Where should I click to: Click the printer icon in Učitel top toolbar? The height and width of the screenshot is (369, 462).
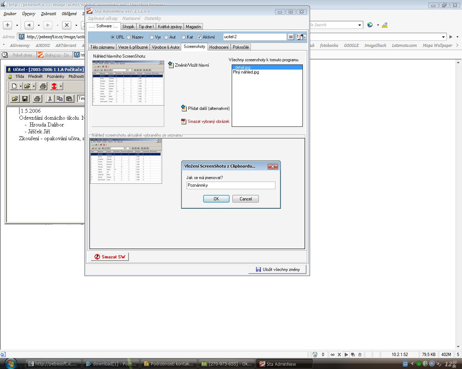click(43, 86)
